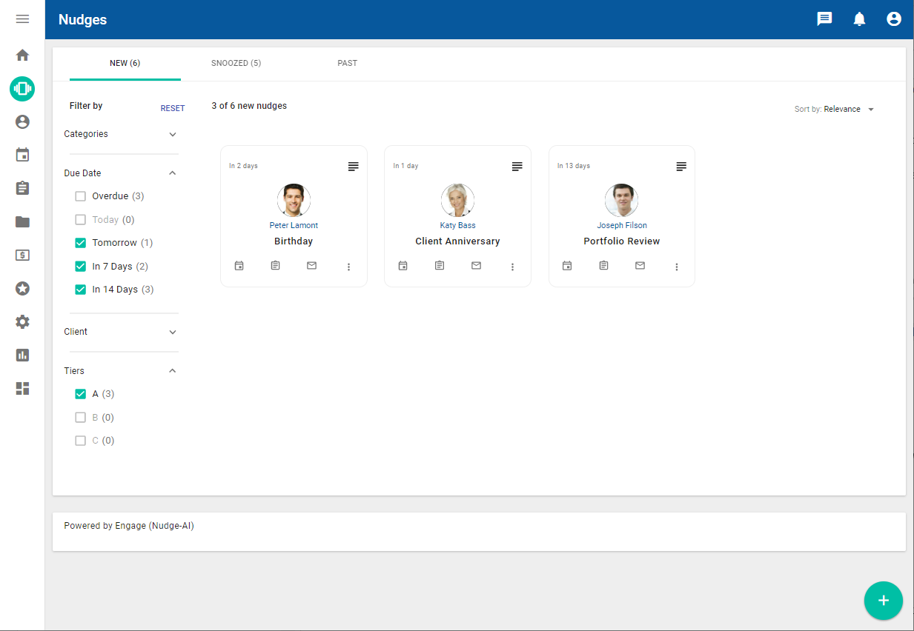Go to Home in the sidebar
The height and width of the screenshot is (631, 914).
pos(22,55)
